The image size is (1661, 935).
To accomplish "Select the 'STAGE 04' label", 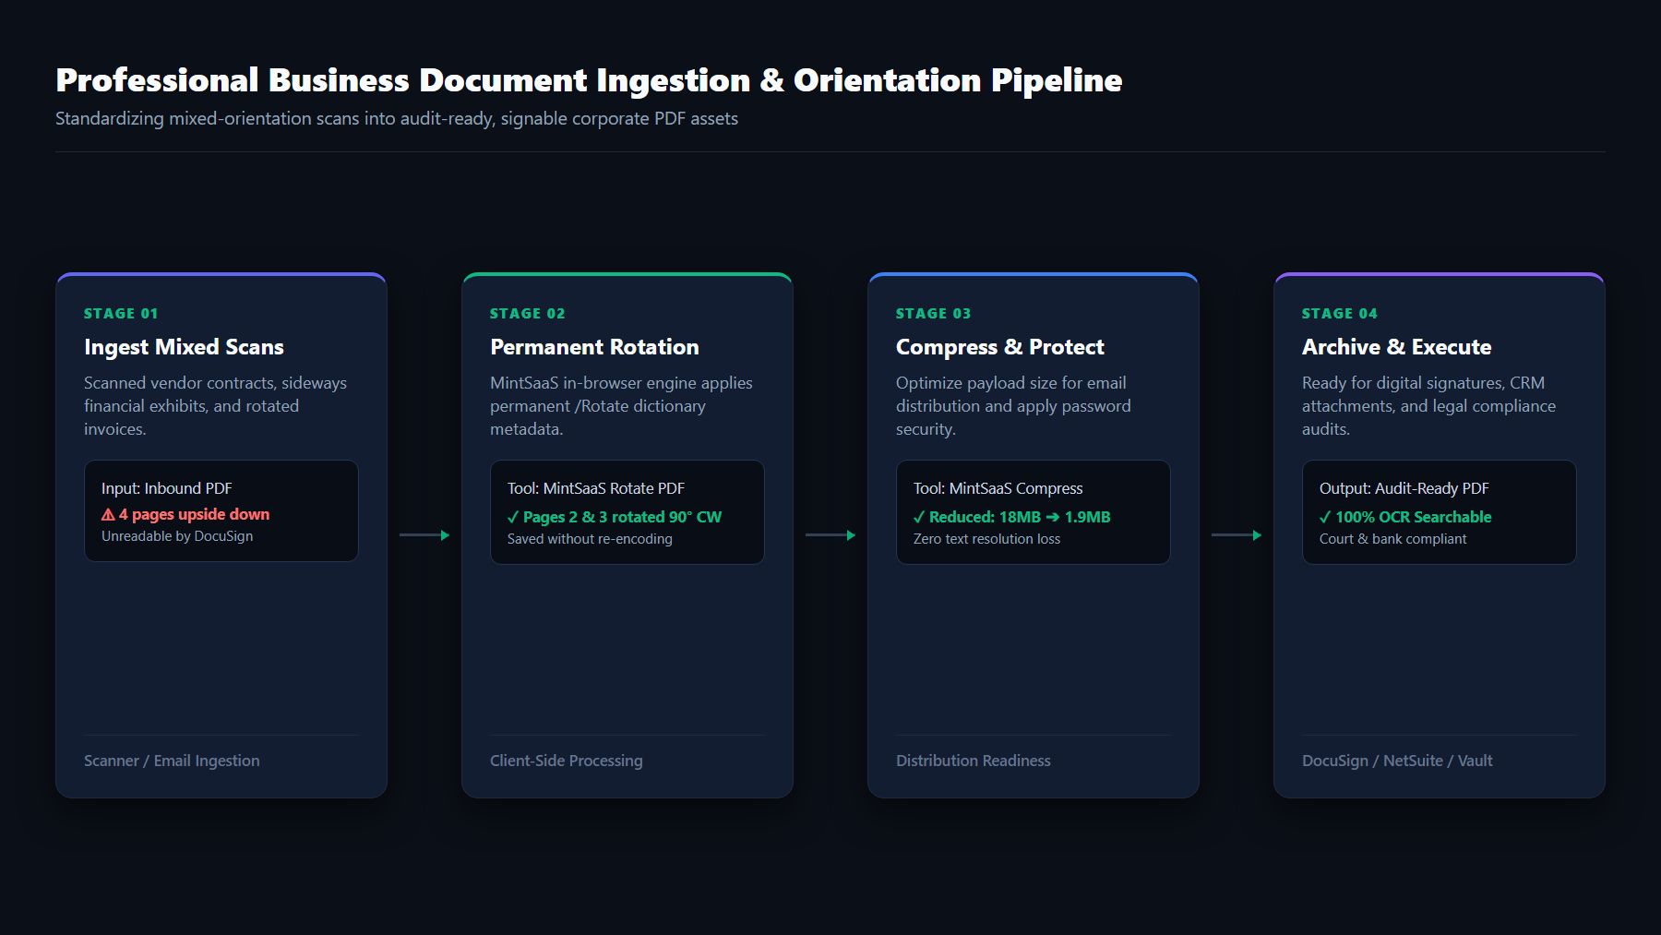I will 1339,314.
